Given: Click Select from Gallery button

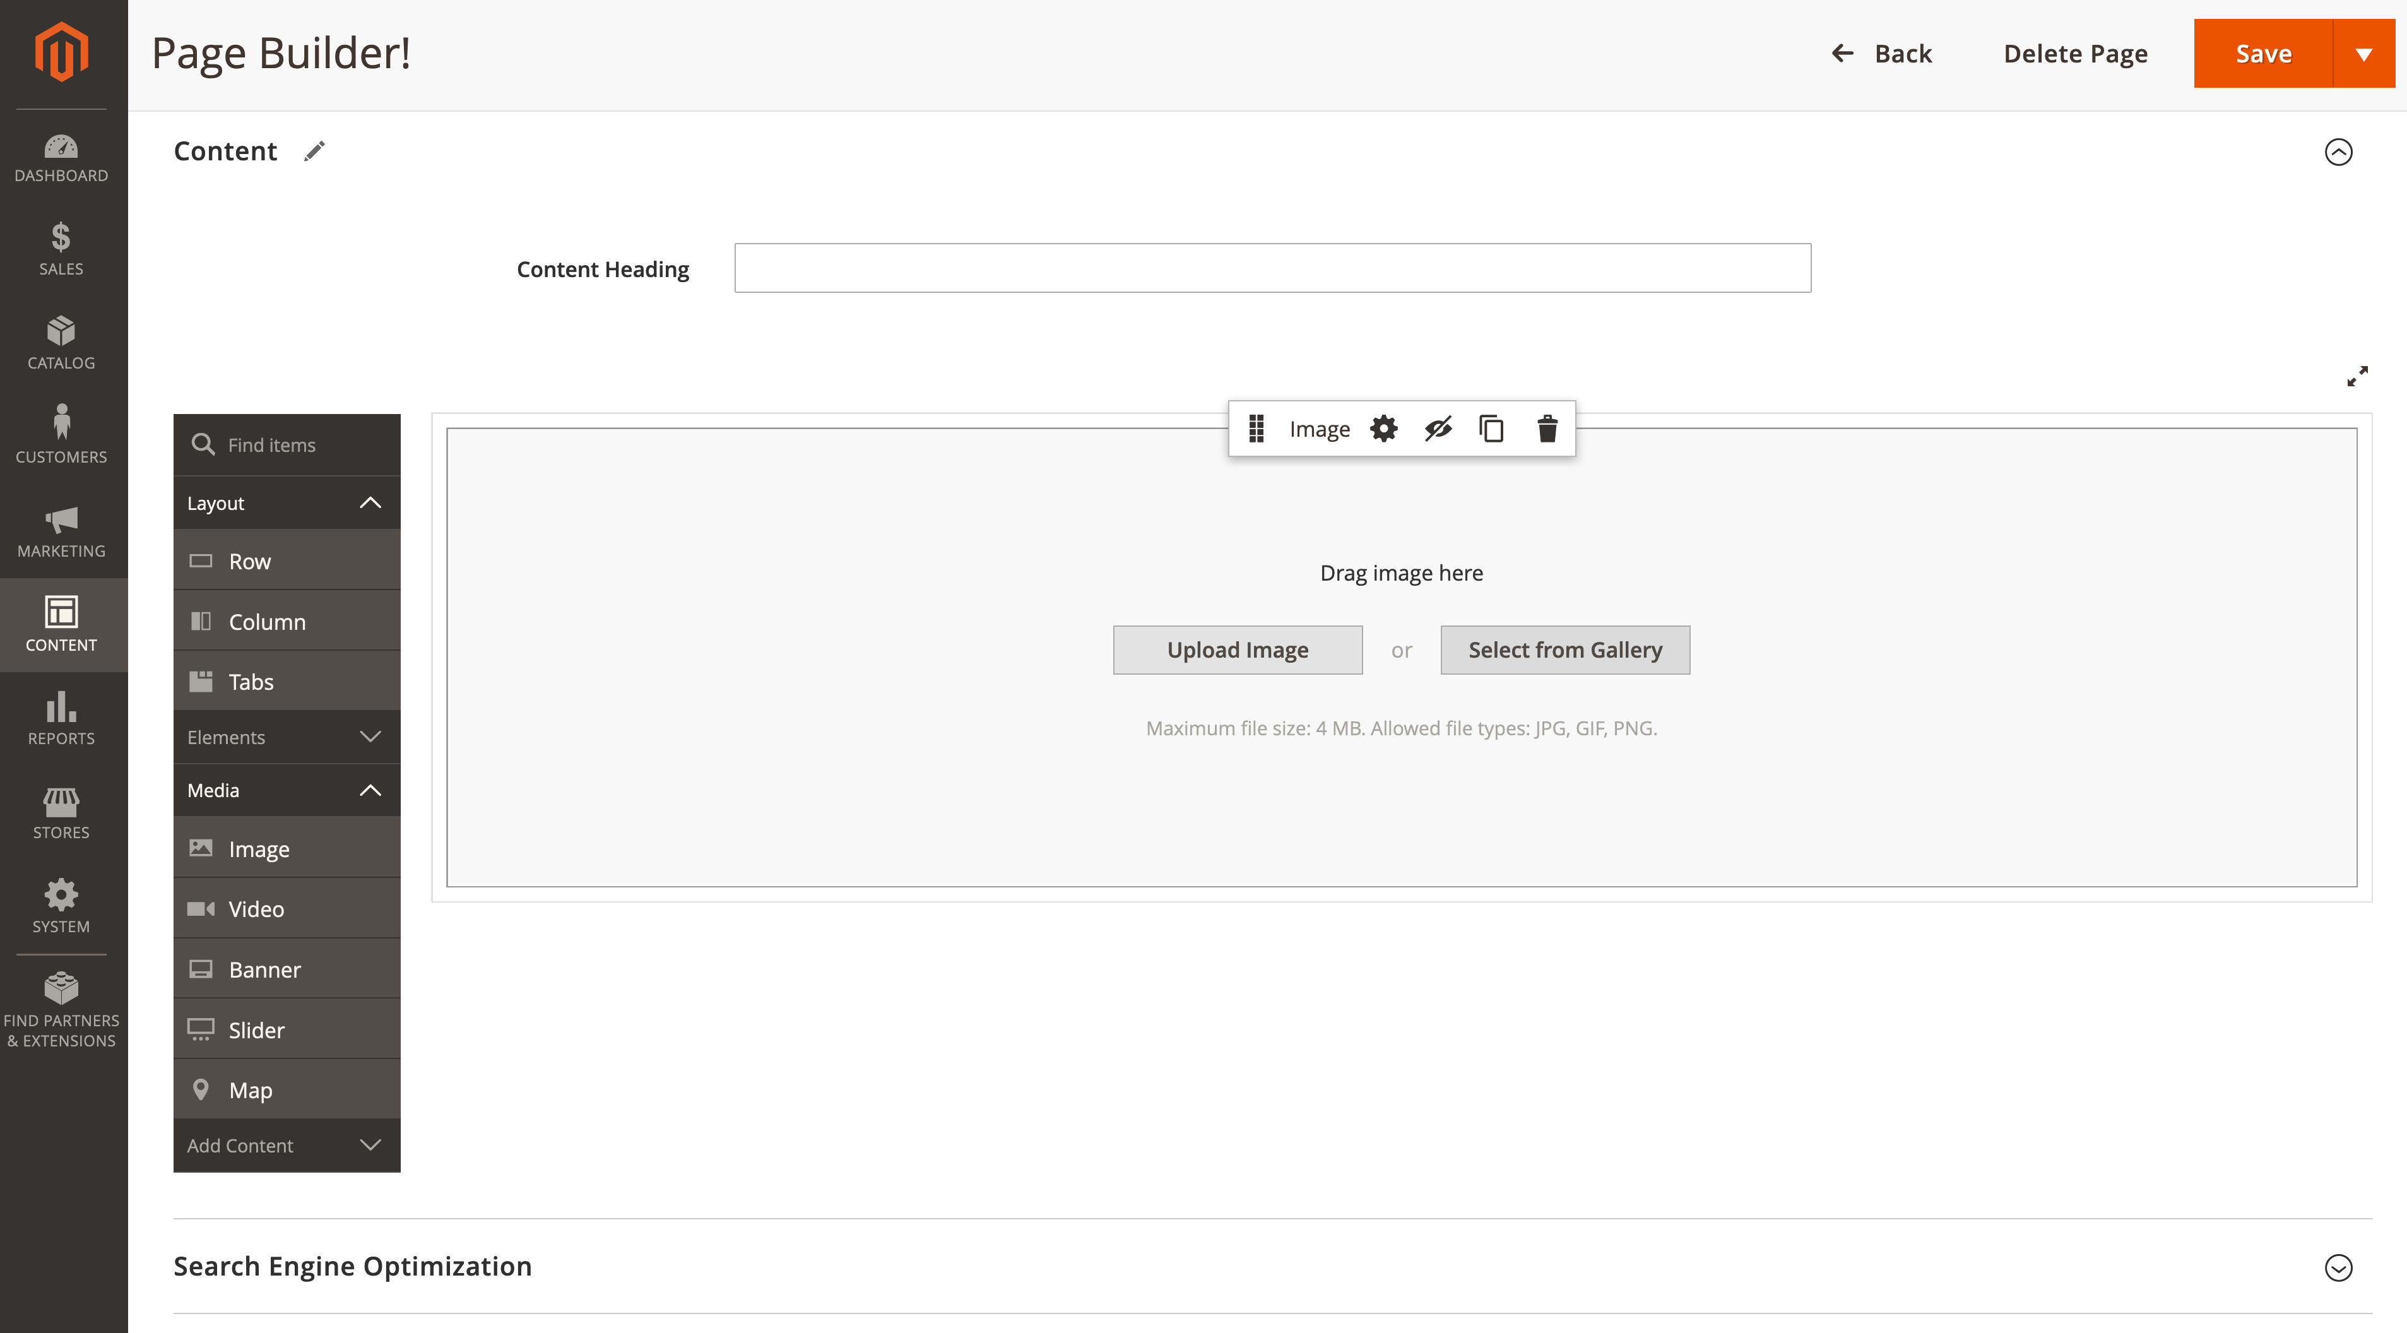Looking at the screenshot, I should (1565, 649).
